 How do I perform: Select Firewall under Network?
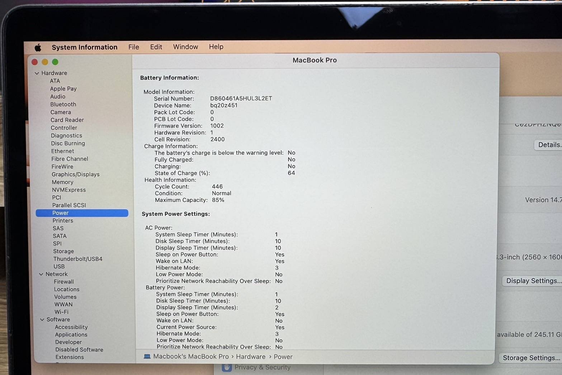point(64,282)
